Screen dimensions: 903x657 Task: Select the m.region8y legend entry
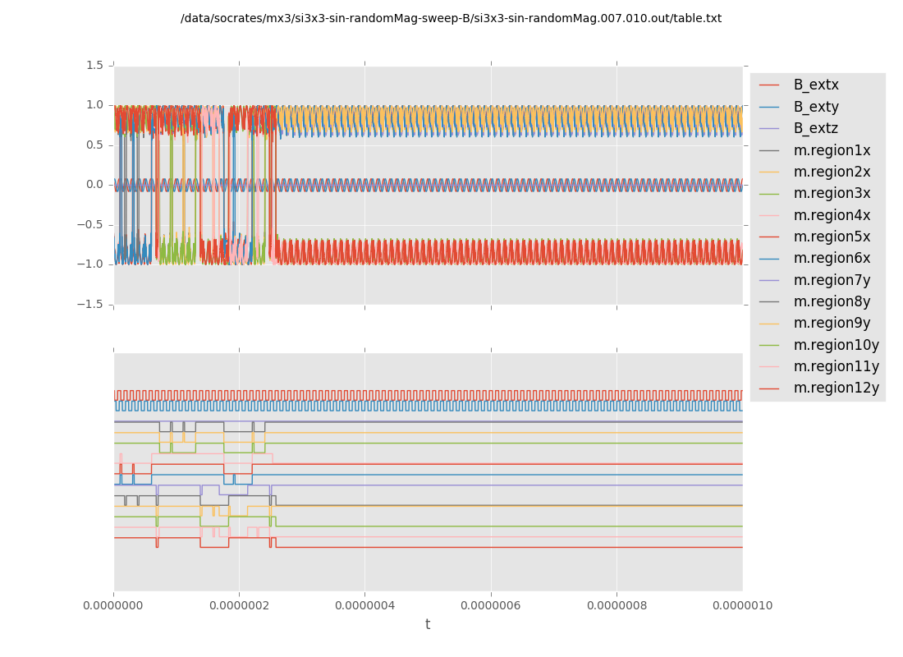pyautogui.click(x=832, y=301)
